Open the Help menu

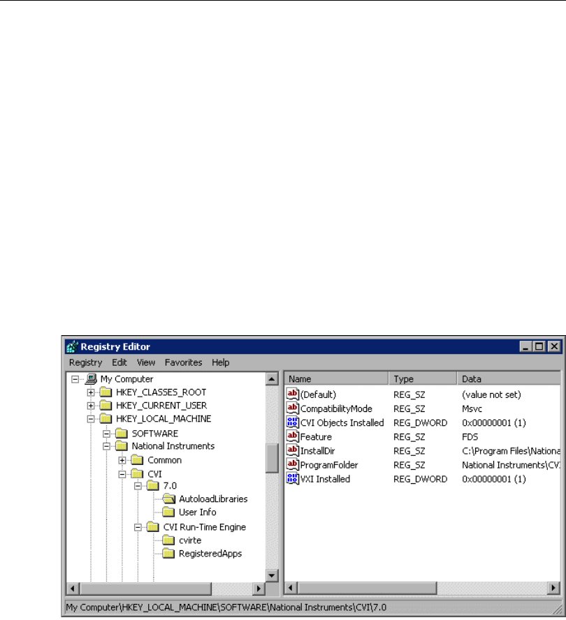pyautogui.click(x=221, y=362)
